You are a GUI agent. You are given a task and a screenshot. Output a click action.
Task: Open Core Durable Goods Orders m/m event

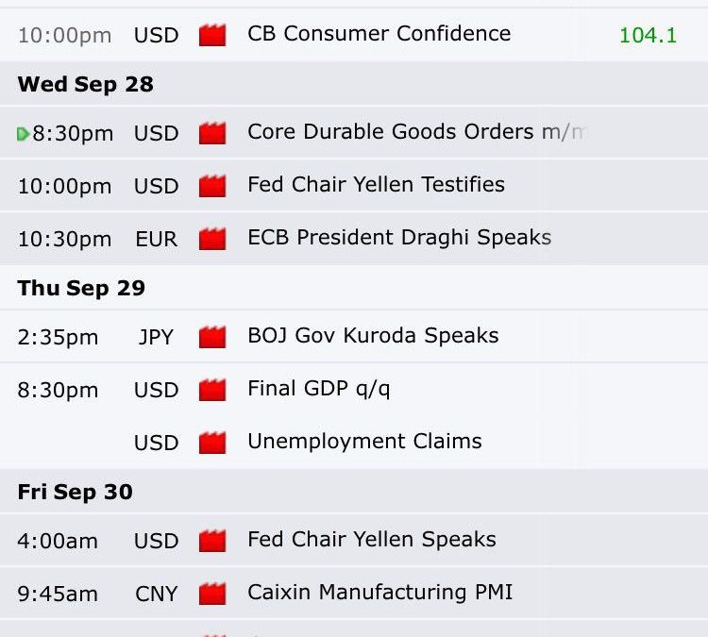tap(417, 132)
